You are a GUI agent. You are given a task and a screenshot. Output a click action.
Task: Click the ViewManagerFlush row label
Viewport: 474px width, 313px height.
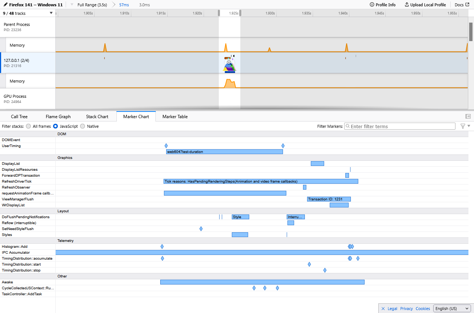coord(18,199)
